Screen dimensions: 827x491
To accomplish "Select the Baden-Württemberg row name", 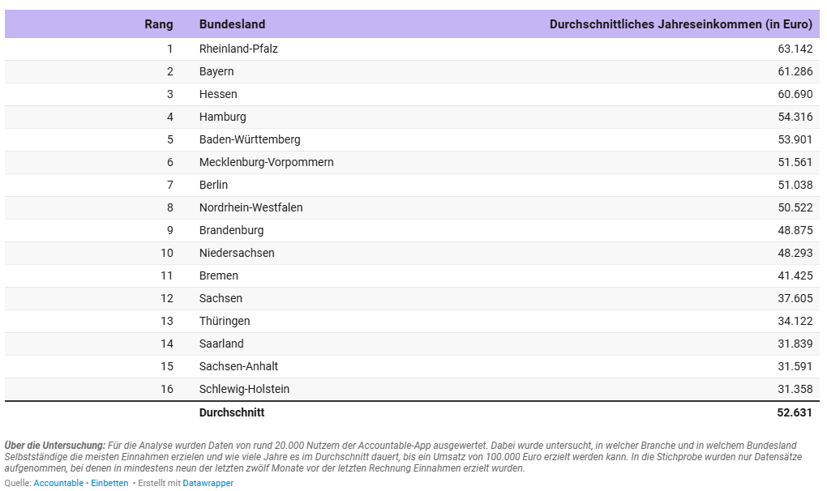I will 250,139.
